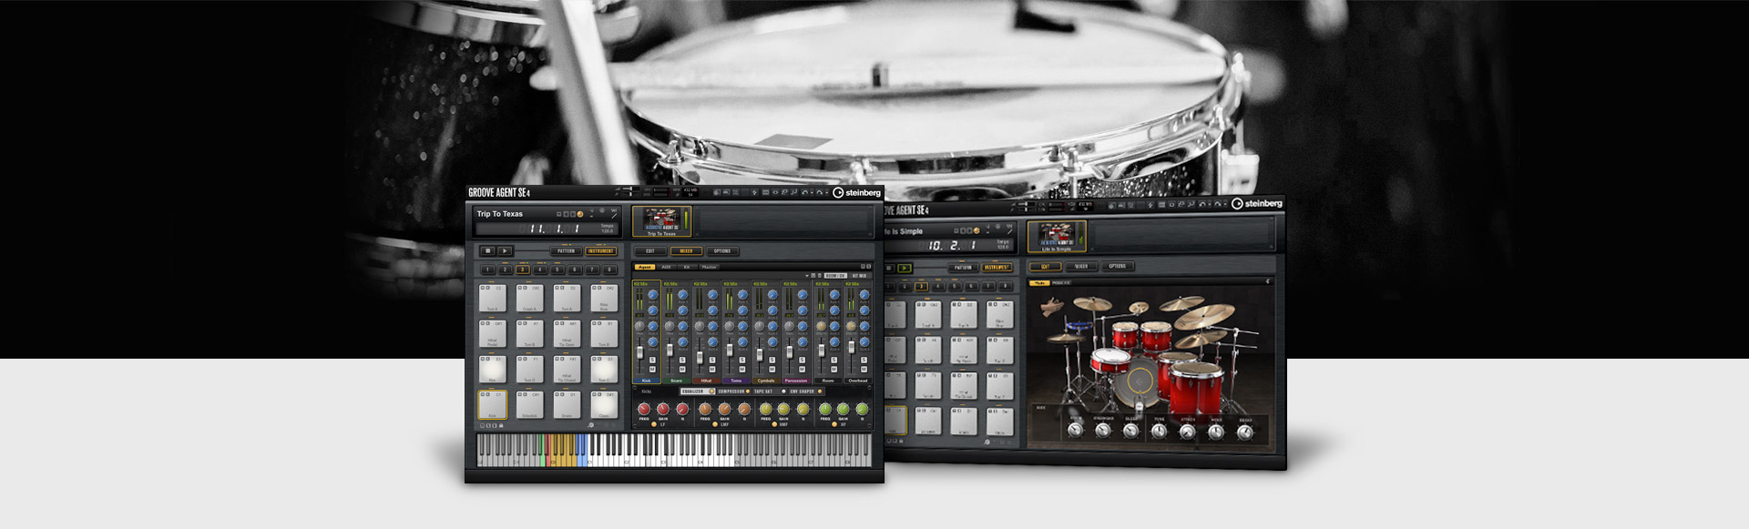Toggle the Tape Sat effect LED
The width and height of the screenshot is (1749, 529).
click(783, 392)
